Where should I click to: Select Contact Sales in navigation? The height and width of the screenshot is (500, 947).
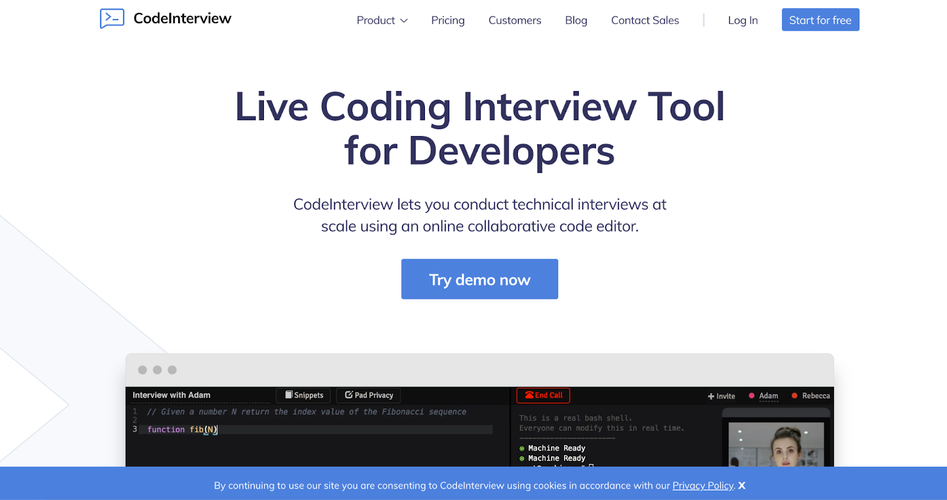coord(645,20)
